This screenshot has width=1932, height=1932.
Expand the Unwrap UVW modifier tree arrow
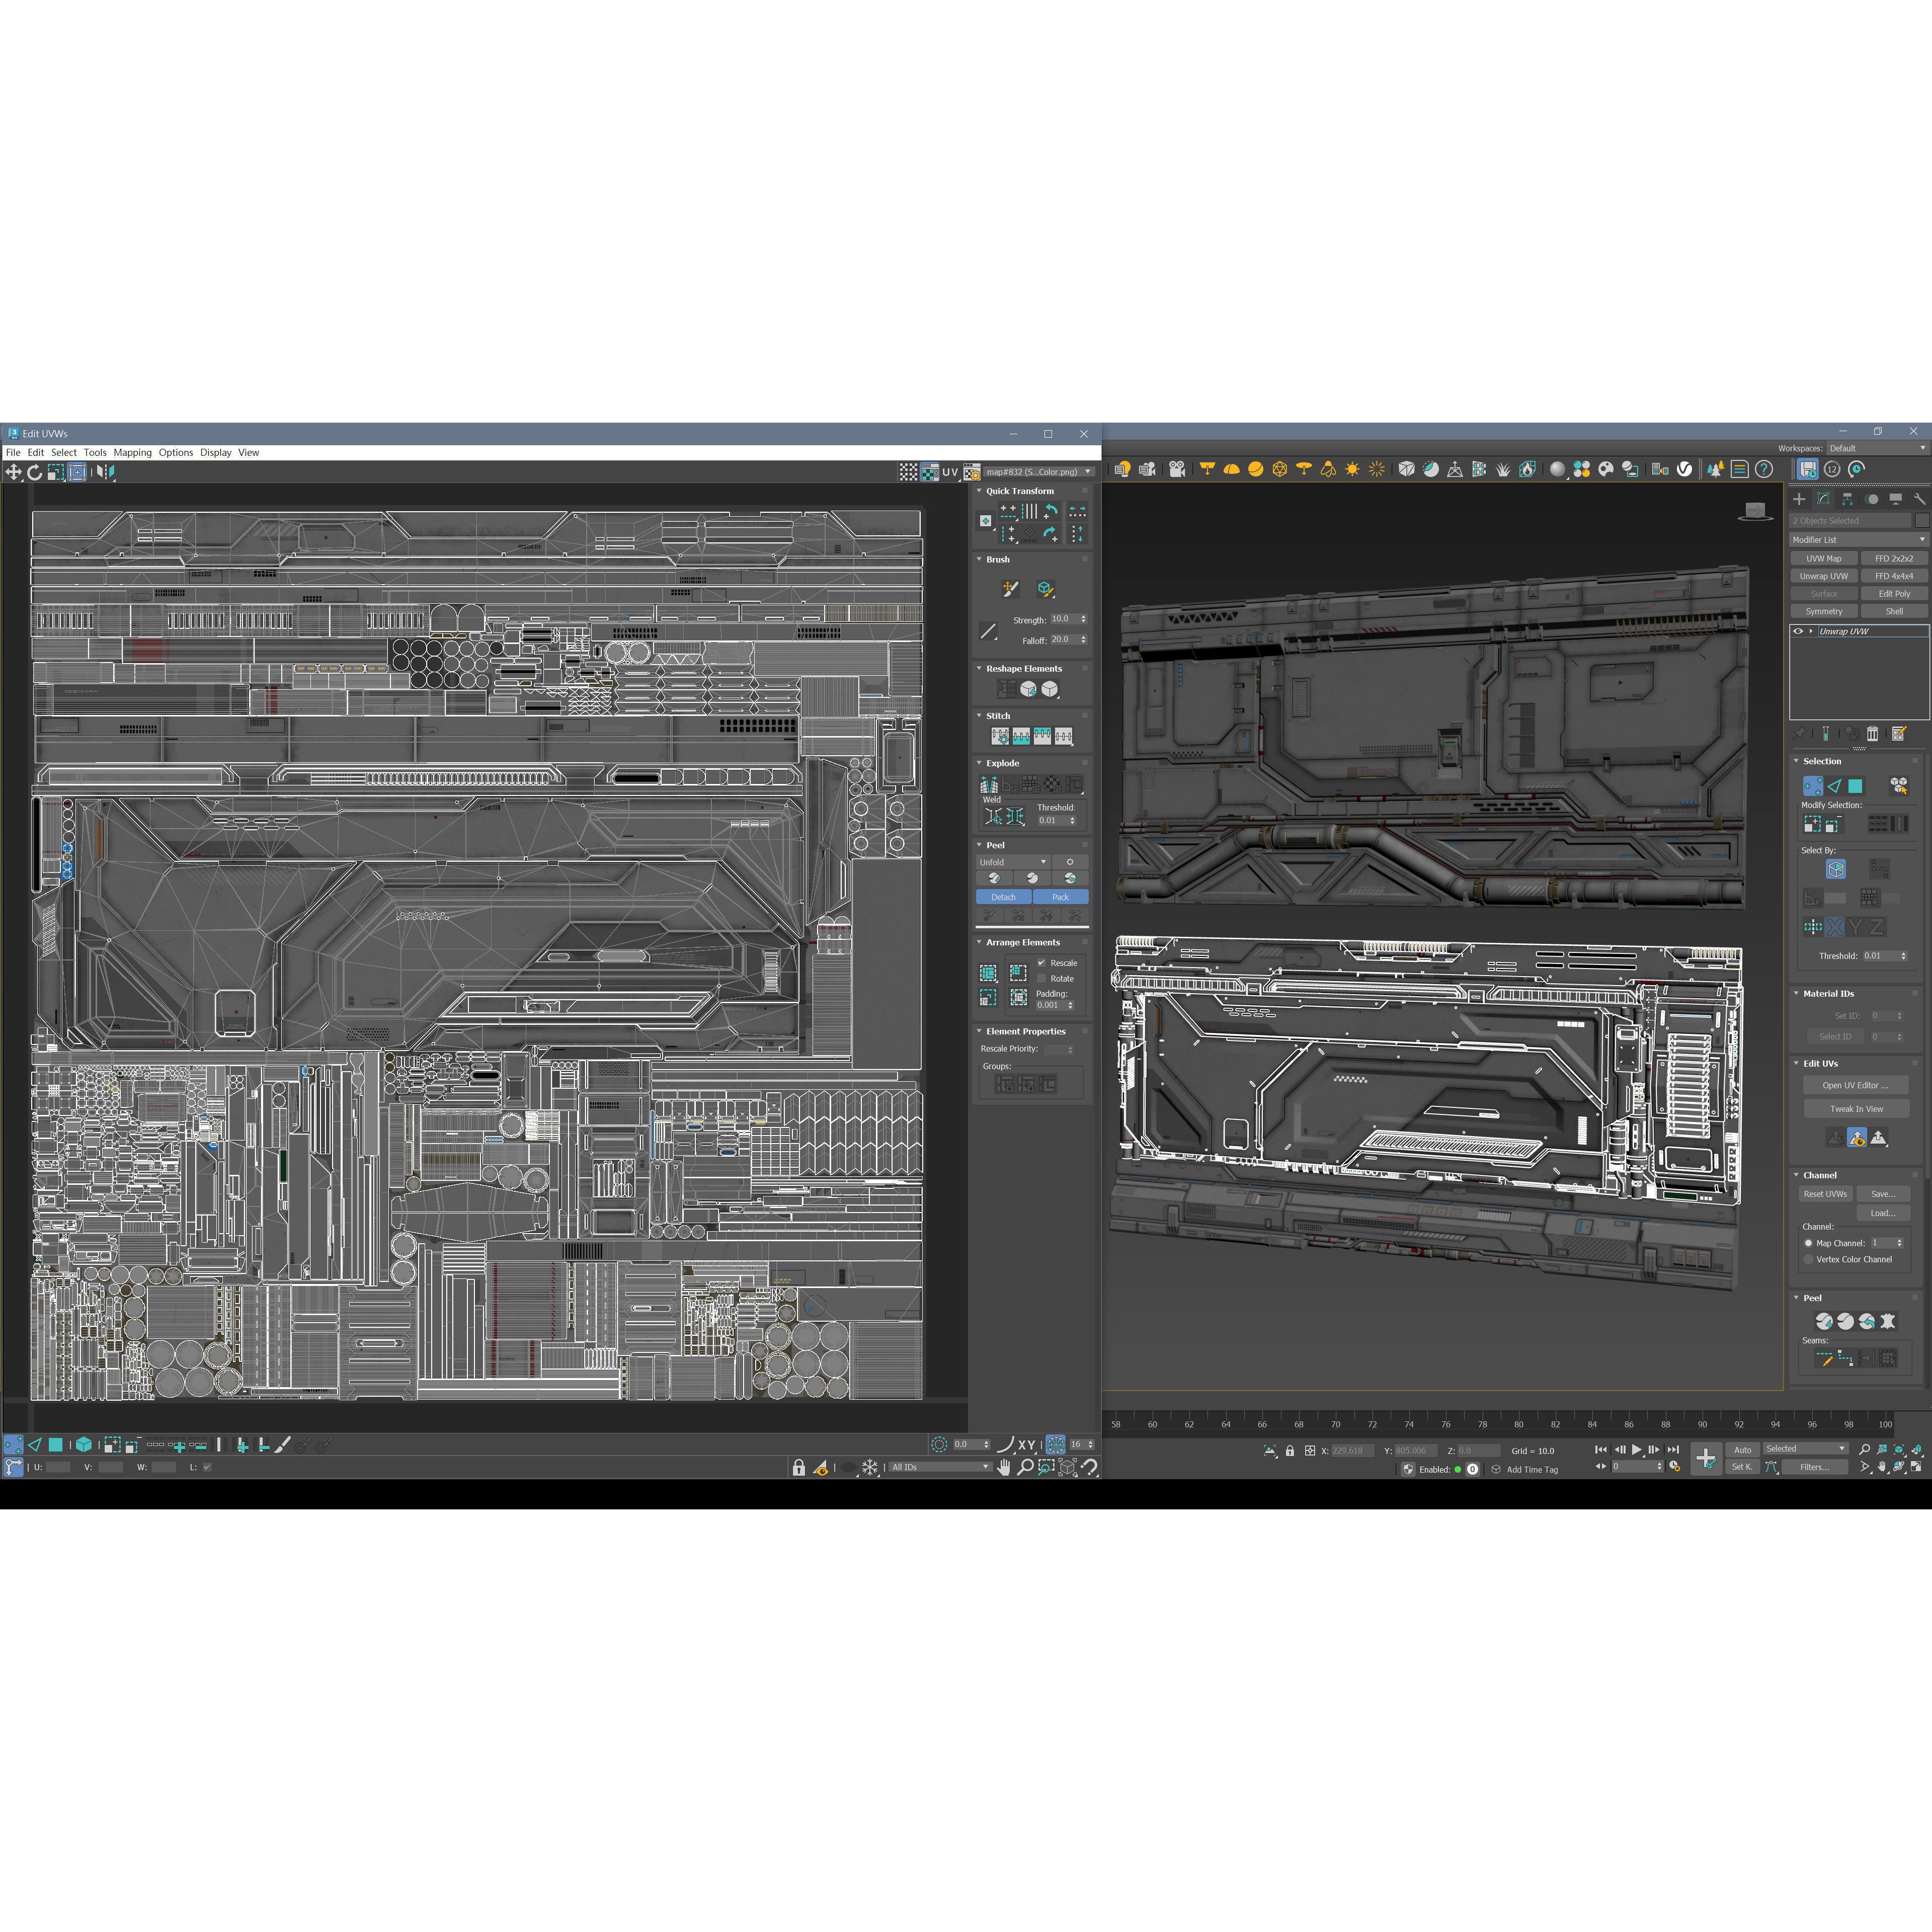[1811, 631]
